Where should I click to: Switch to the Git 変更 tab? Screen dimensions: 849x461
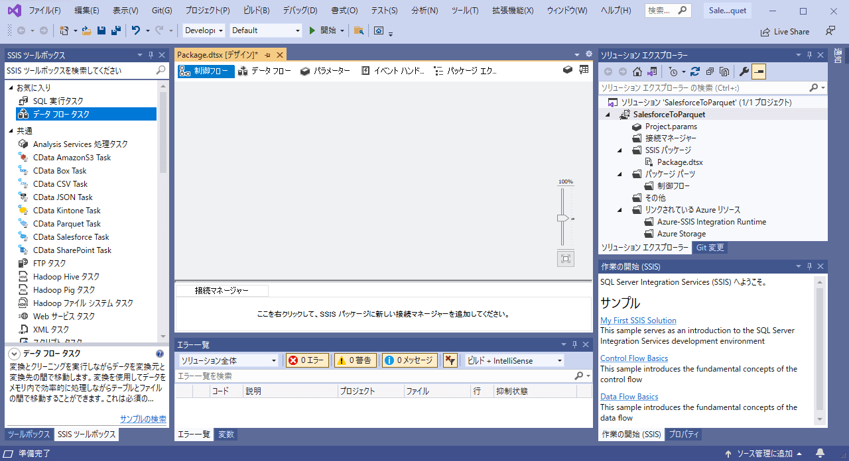pyautogui.click(x=710, y=248)
